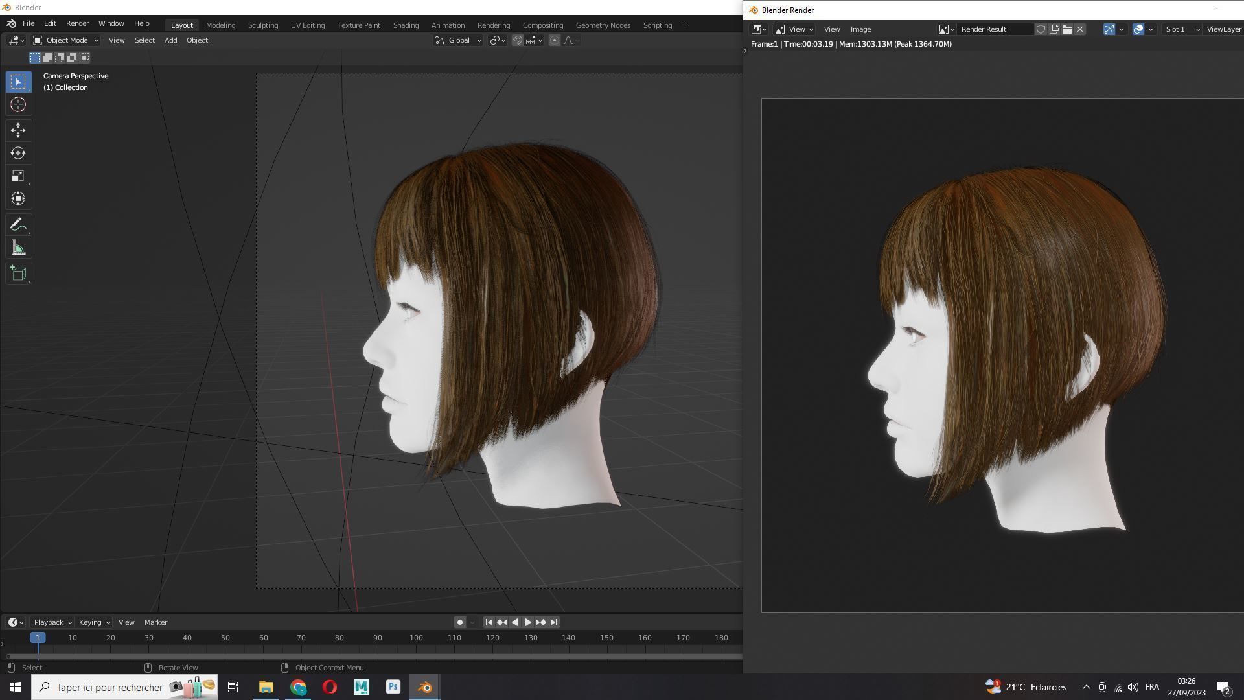Click the Blender logo menu icon
1244x700 pixels.
click(11, 23)
